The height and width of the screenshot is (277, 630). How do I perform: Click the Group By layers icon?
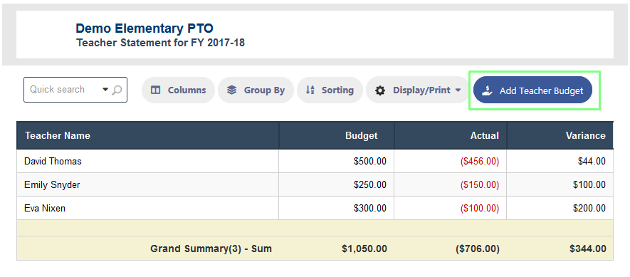pyautogui.click(x=231, y=90)
